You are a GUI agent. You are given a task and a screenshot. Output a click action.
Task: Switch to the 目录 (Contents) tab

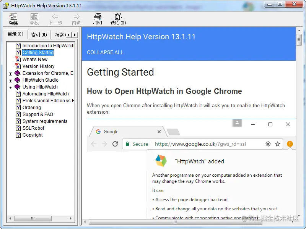[15, 34]
